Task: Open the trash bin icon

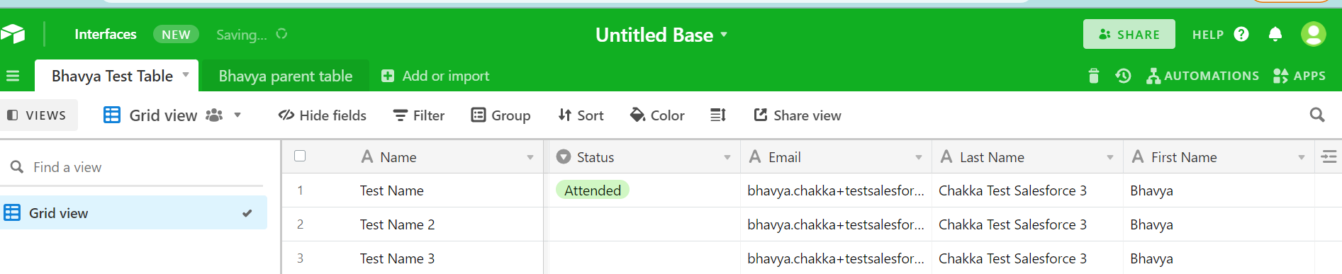Action: pyautogui.click(x=1093, y=76)
